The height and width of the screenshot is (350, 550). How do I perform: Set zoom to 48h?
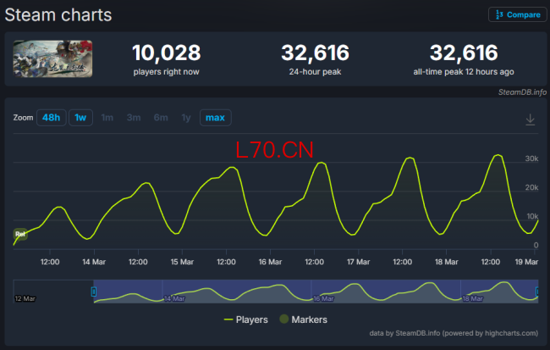click(x=52, y=117)
